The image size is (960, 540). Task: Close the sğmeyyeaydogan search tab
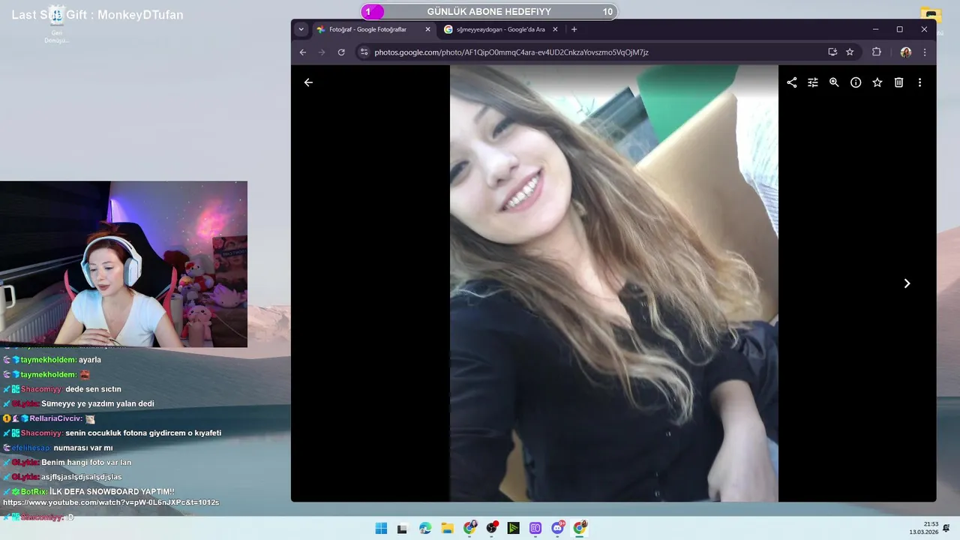coord(556,29)
